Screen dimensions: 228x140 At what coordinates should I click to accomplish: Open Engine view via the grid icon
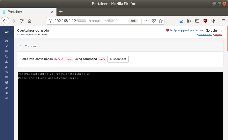coord(7,77)
